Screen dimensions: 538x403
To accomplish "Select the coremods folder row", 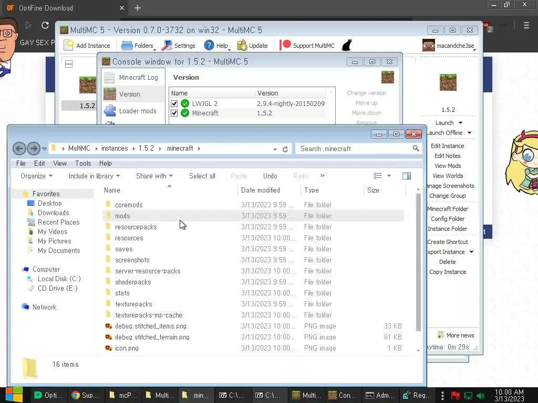I will (x=253, y=205).
